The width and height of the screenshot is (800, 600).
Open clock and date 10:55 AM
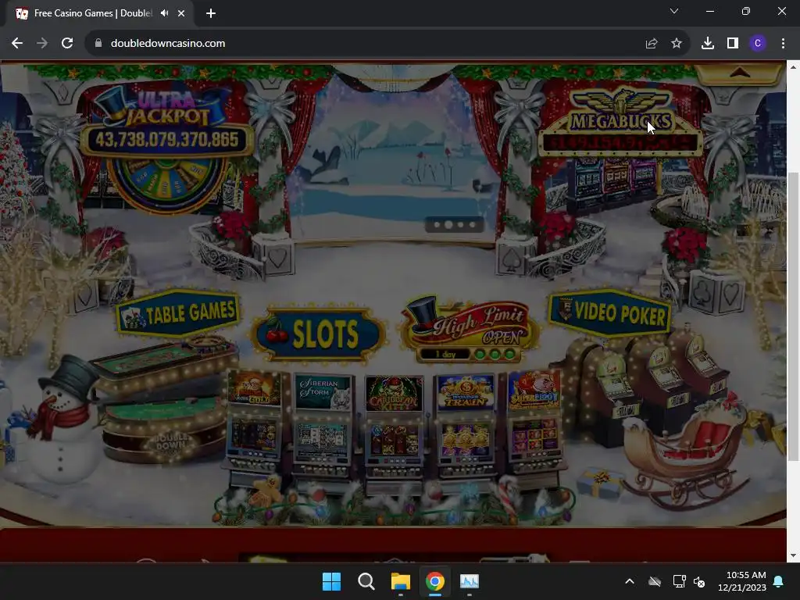pyautogui.click(x=742, y=581)
